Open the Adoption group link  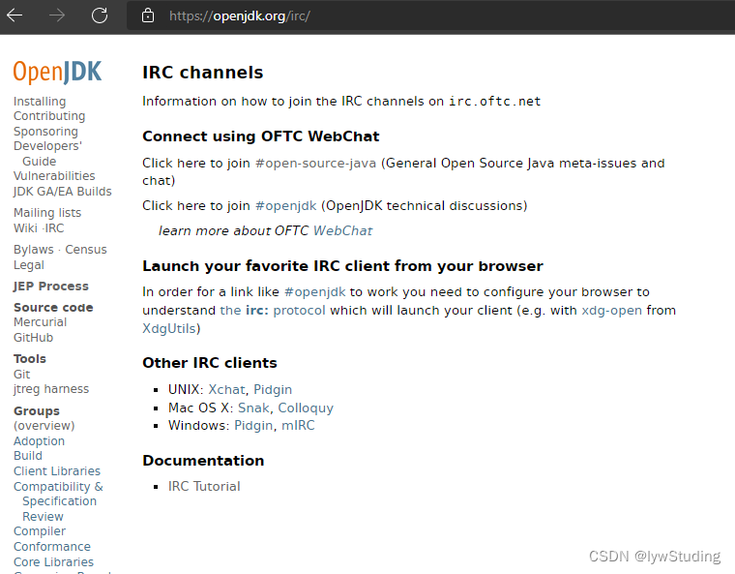pos(39,441)
